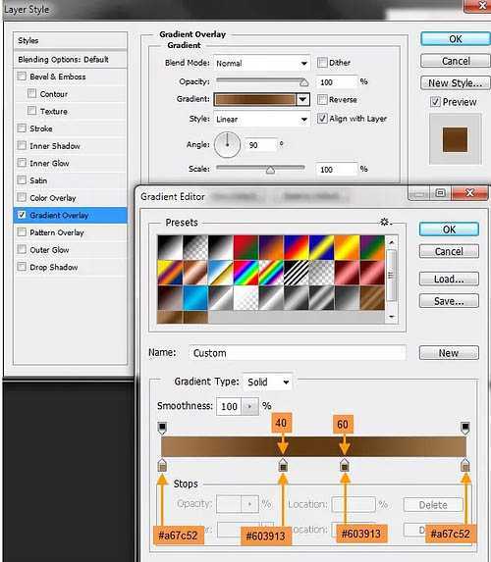Open the Outer Glow settings
The height and width of the screenshot is (562, 491).
49,250
